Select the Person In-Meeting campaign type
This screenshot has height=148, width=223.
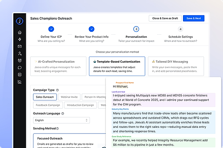tap(94, 97)
